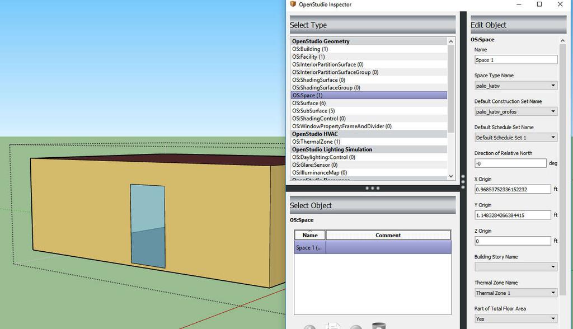This screenshot has height=329, width=573.
Task: Click the type list scrollbar up arrow
Action: tap(451, 41)
